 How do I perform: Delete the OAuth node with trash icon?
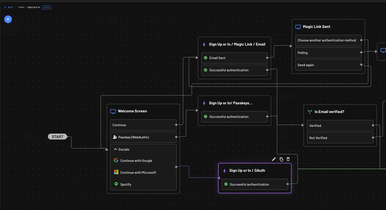288,159
